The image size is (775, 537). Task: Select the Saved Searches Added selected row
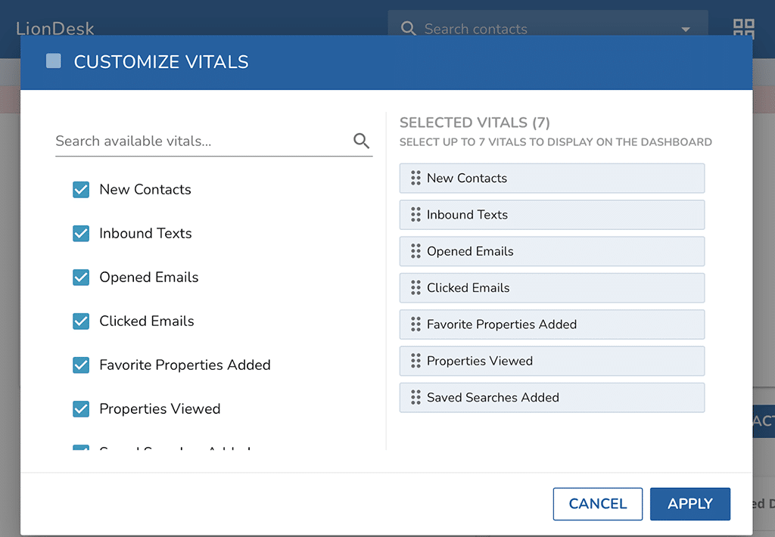pos(552,398)
